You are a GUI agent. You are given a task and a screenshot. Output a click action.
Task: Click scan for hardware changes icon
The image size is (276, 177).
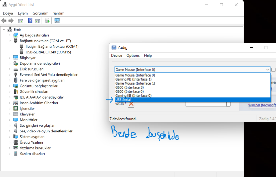tap(57, 21)
